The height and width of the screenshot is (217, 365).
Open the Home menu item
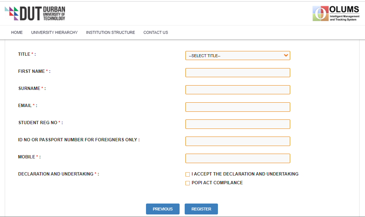(17, 32)
